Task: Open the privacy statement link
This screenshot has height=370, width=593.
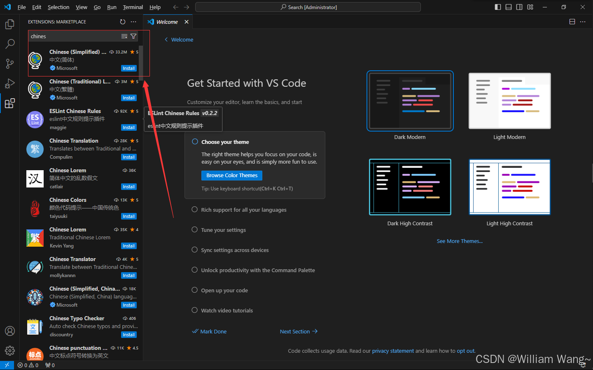Action: coord(393,351)
